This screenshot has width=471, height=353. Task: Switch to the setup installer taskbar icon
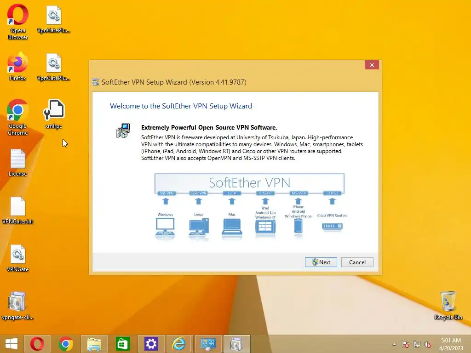click(x=237, y=344)
